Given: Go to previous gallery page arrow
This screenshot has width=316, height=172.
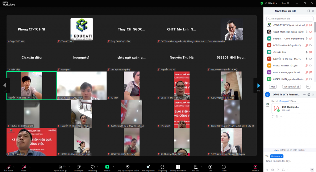Looking at the screenshot, I should pyautogui.click(x=4, y=85).
